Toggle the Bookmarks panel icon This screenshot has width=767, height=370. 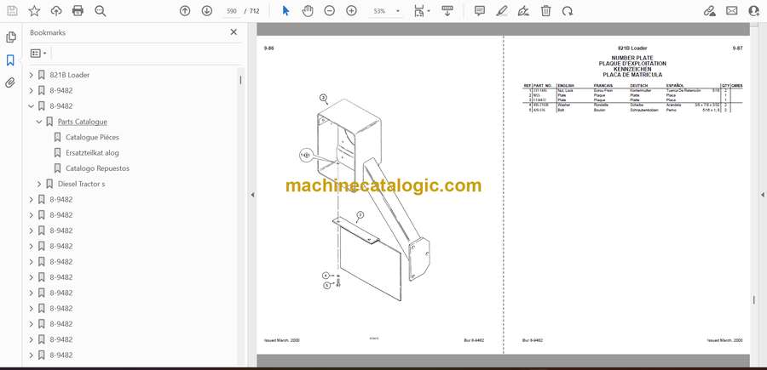10,60
